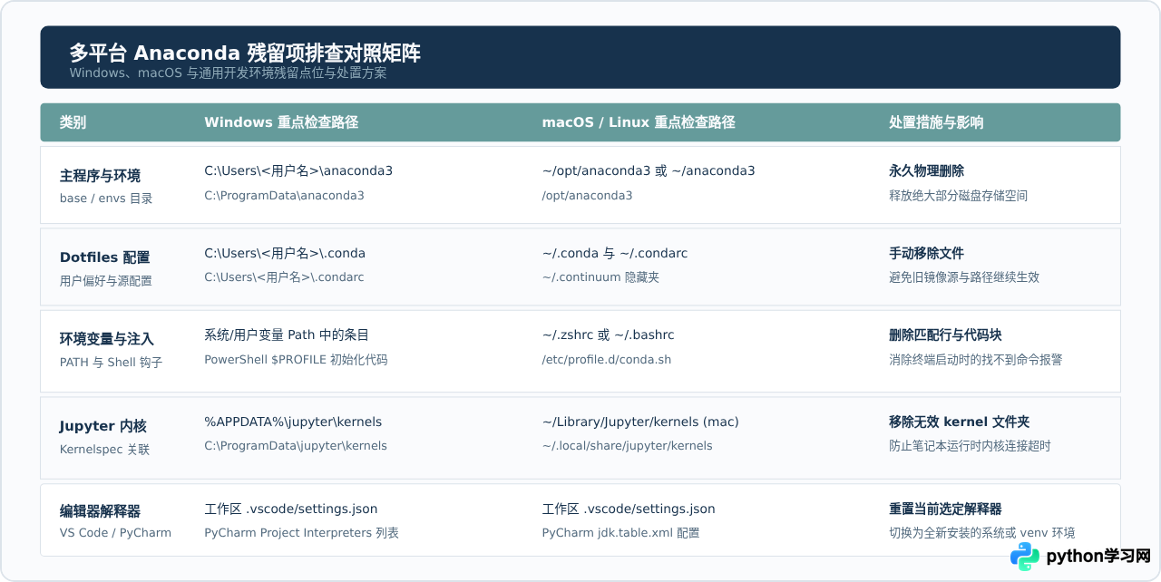This screenshot has height=582, width=1161.
Task: Click '%APPDATA%\jupyter\kernels' path
Action: pyautogui.click(x=293, y=422)
